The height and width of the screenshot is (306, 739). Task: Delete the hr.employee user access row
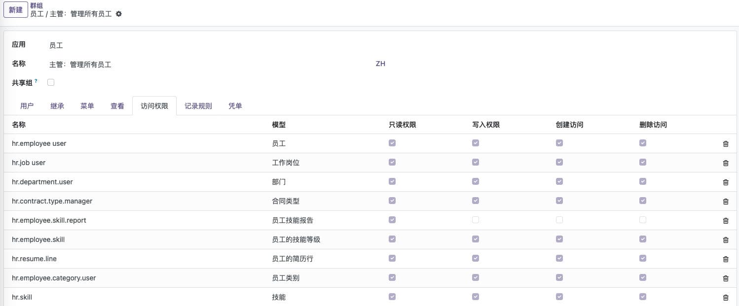pos(726,144)
